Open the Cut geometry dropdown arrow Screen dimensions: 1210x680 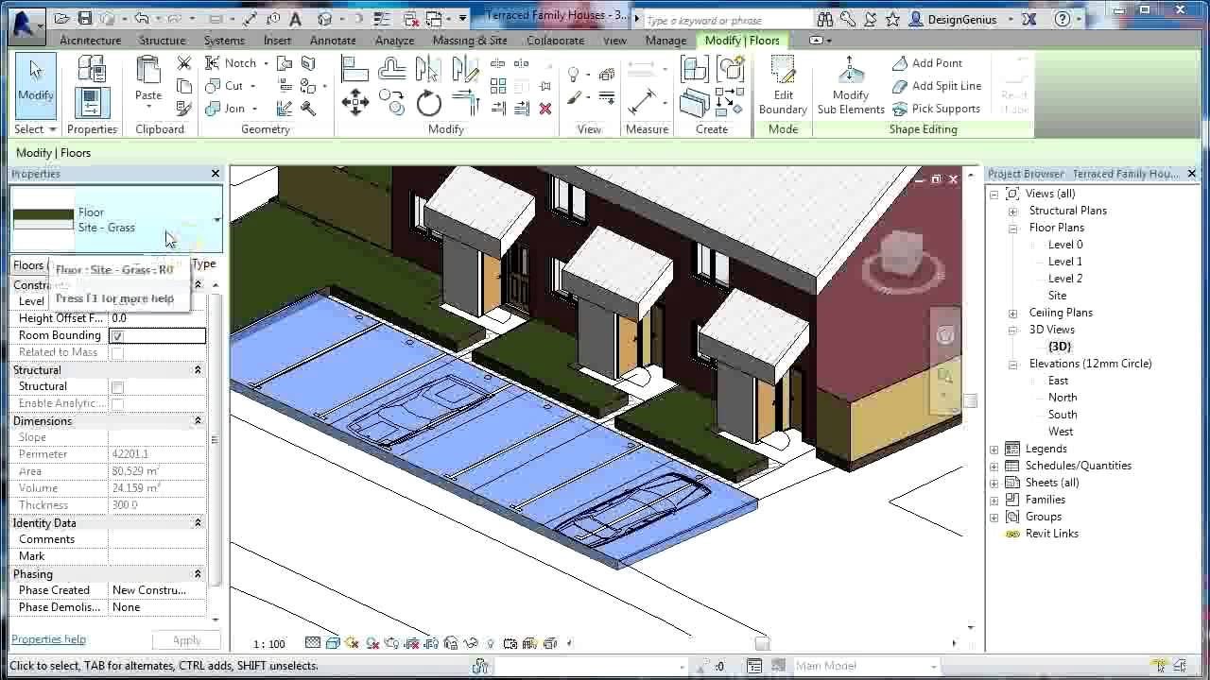coord(253,86)
